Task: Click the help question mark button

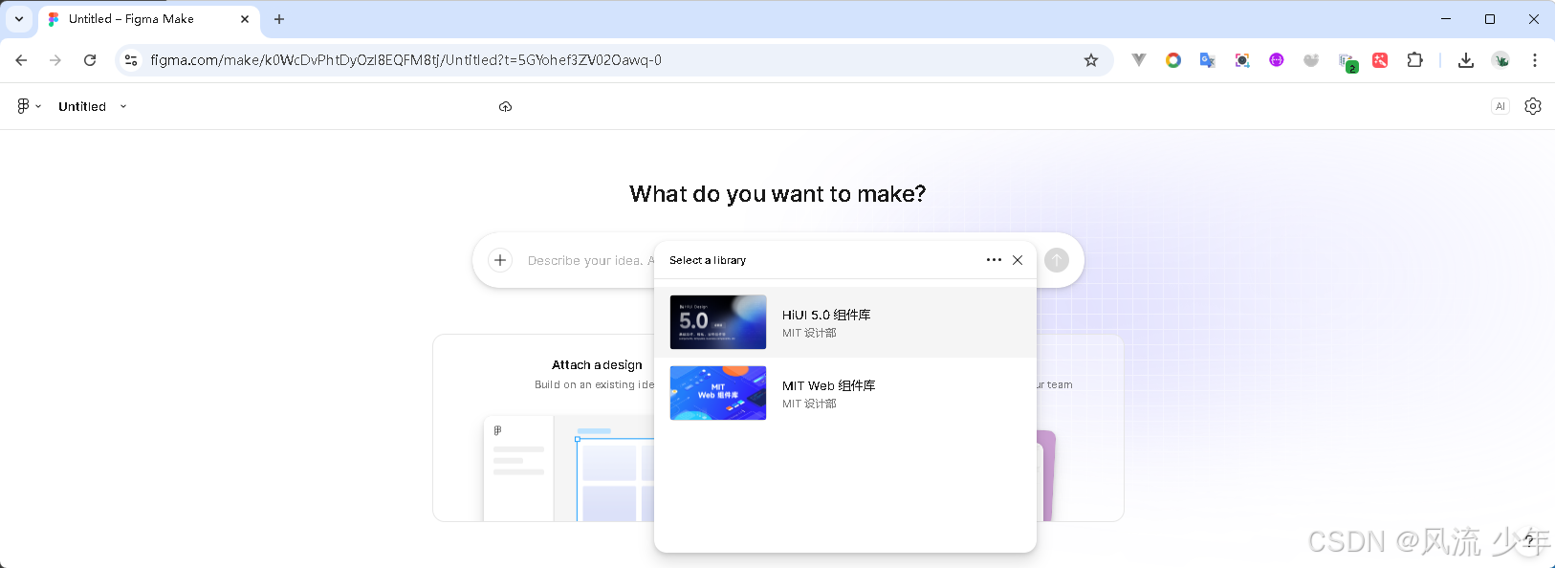Action: coord(1529,541)
